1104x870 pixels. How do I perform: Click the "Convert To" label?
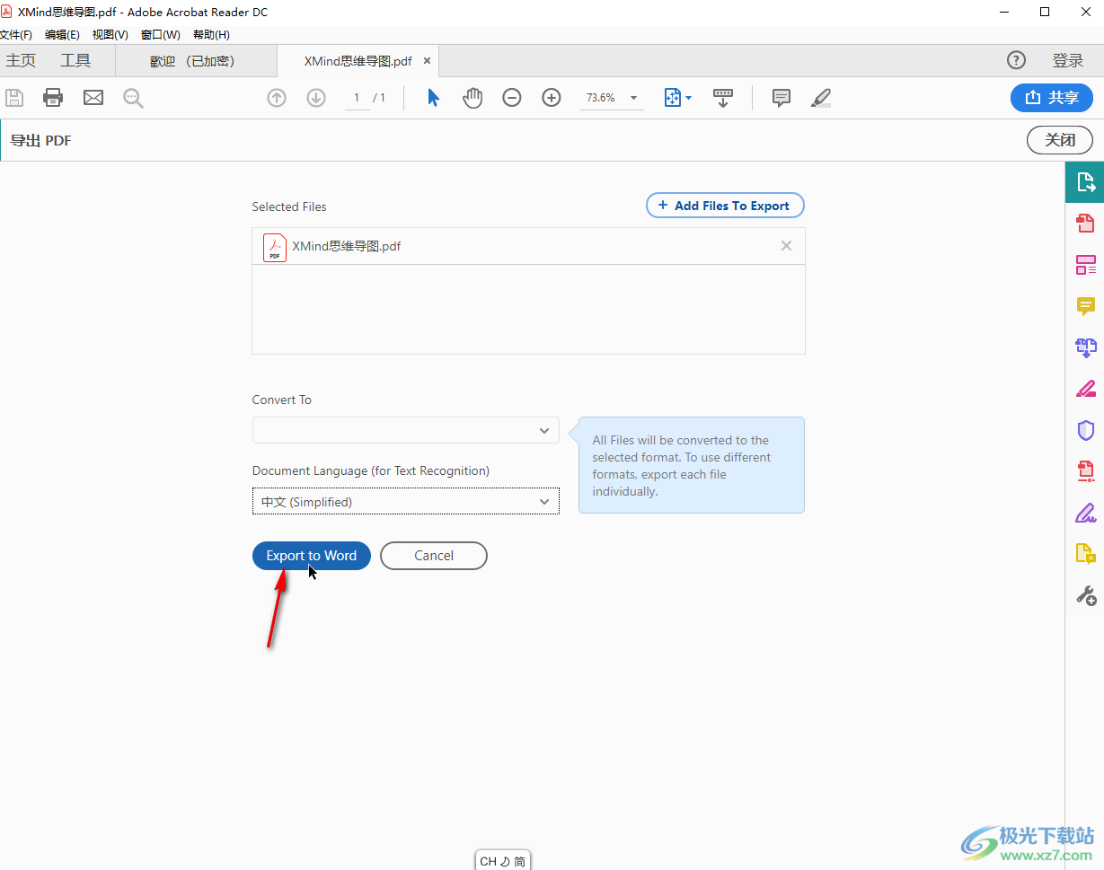pyautogui.click(x=282, y=400)
